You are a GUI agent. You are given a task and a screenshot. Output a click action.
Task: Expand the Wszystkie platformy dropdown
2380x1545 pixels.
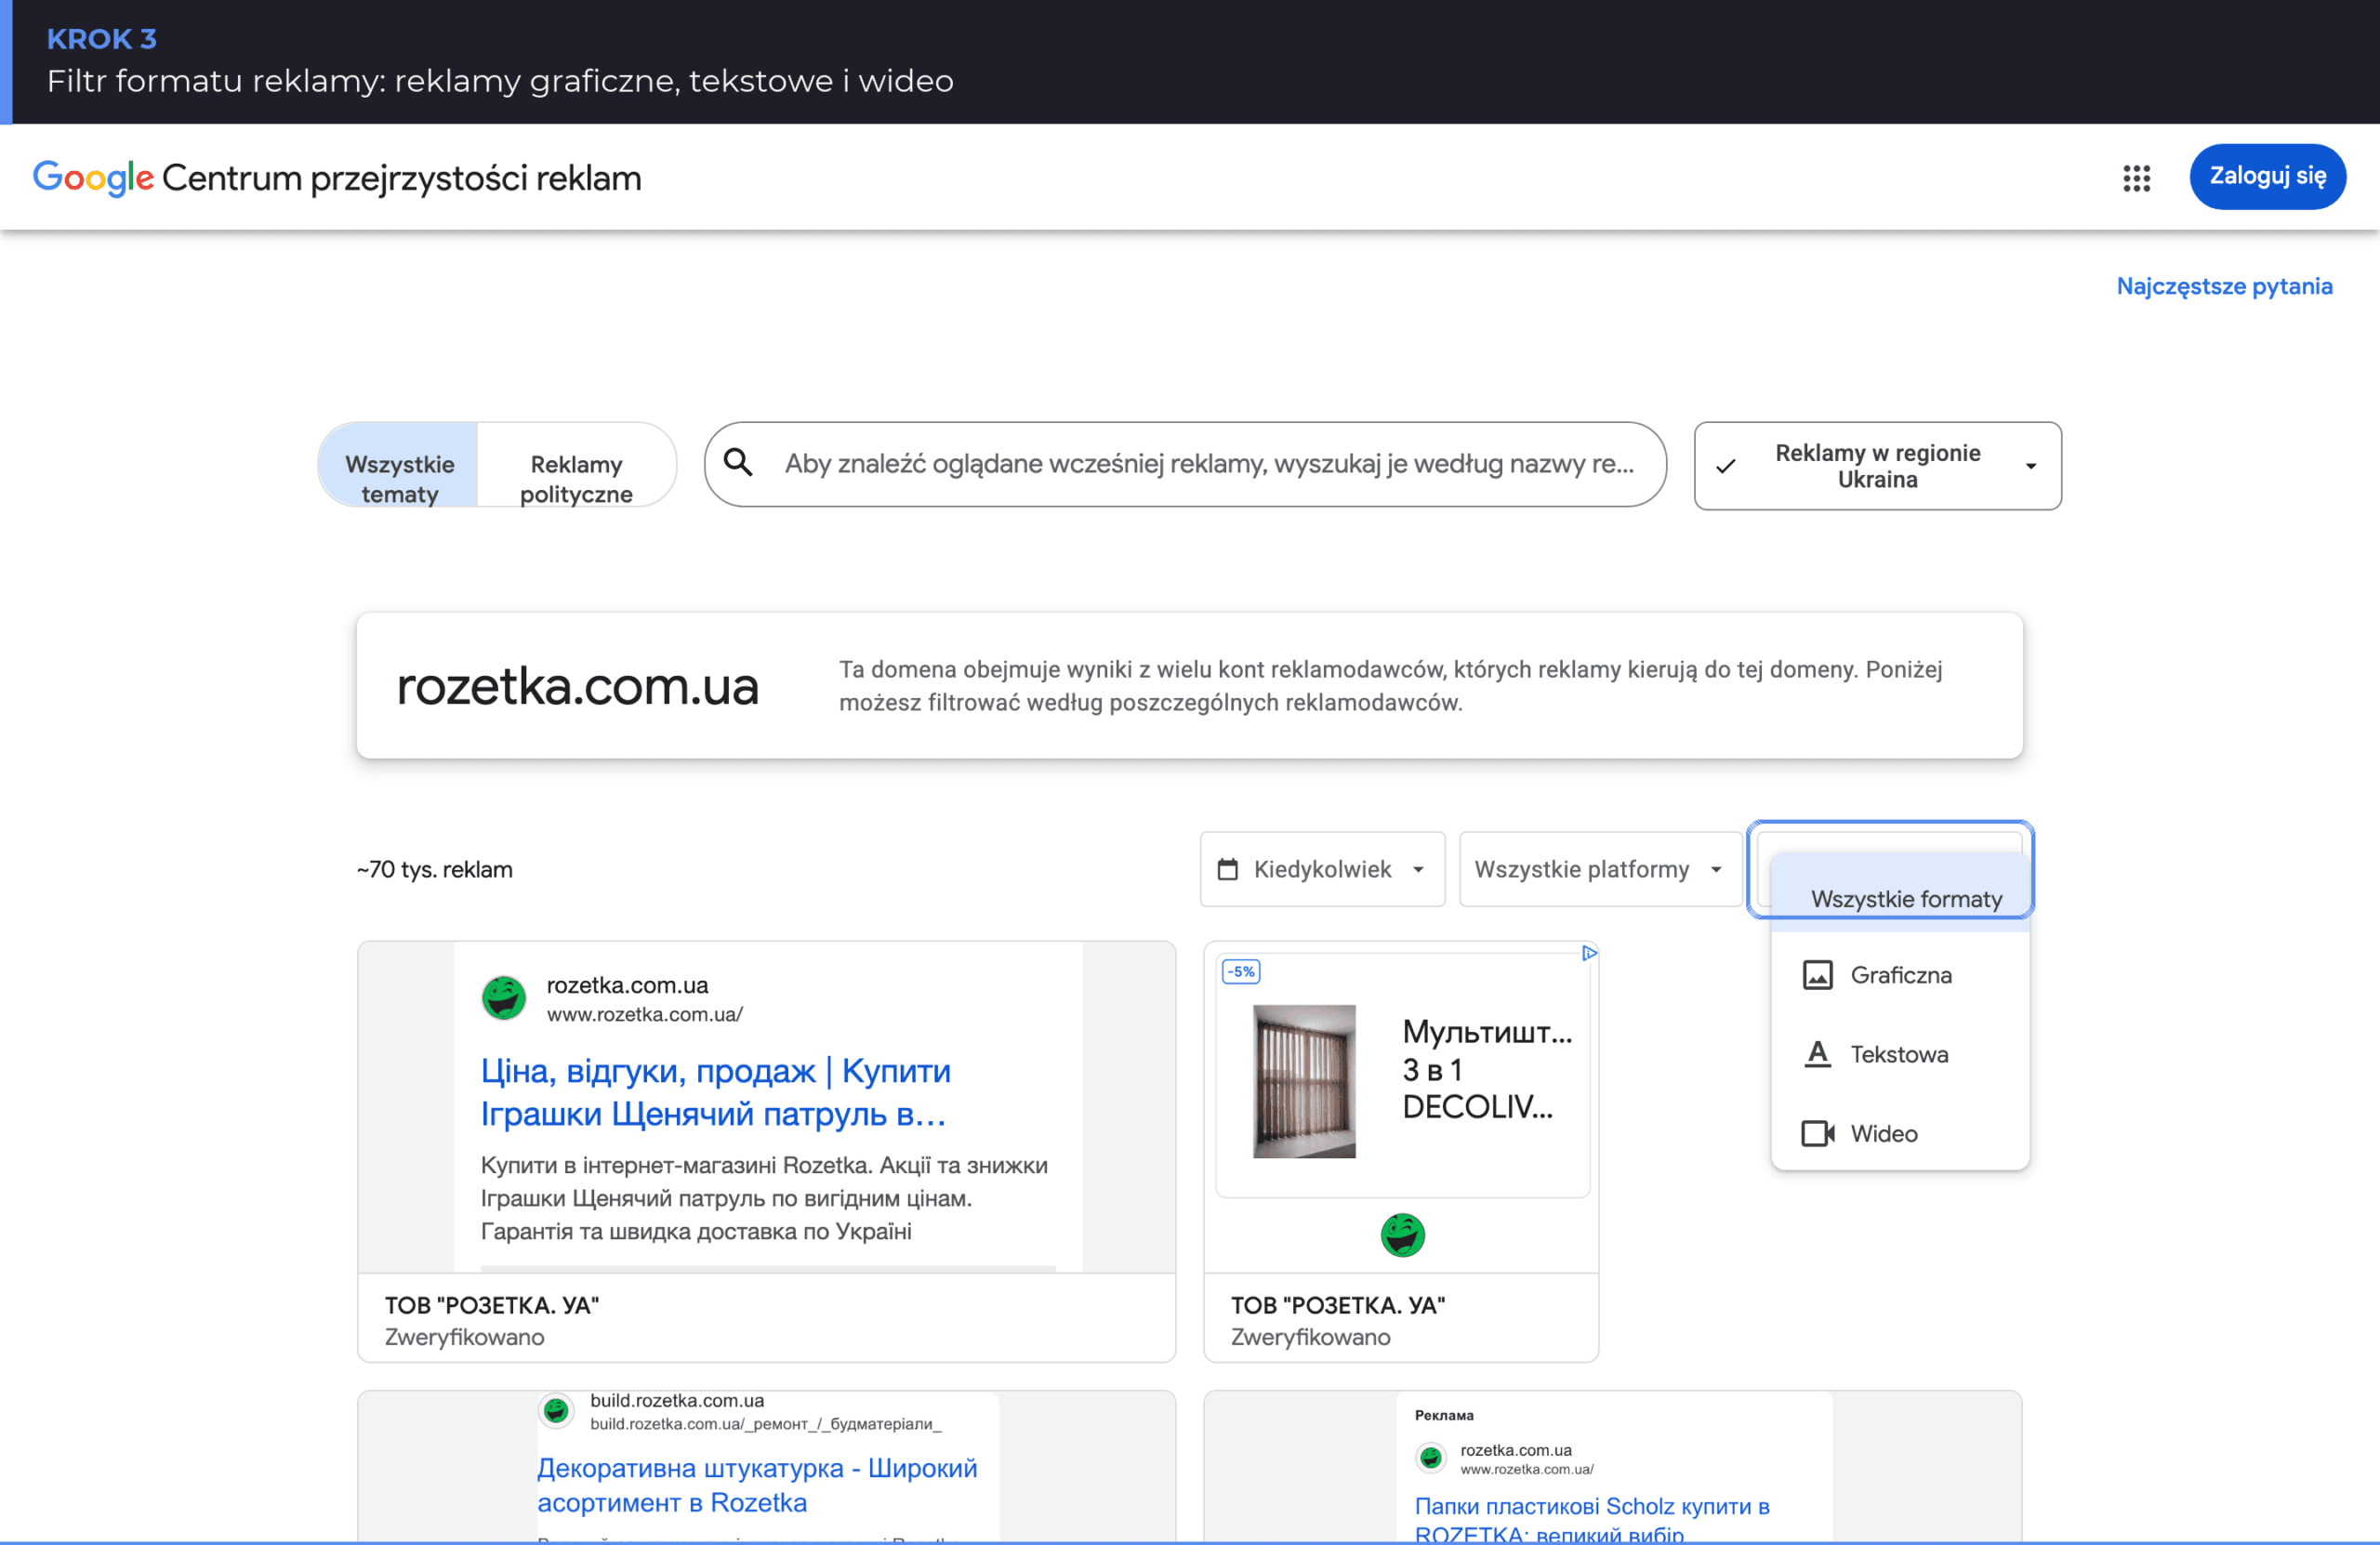click(1600, 869)
